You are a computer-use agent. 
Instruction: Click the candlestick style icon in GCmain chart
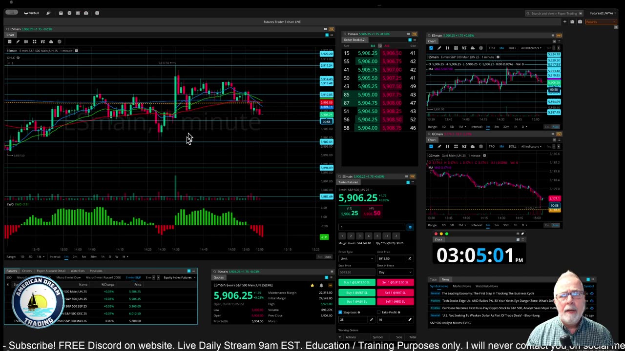tap(447, 146)
